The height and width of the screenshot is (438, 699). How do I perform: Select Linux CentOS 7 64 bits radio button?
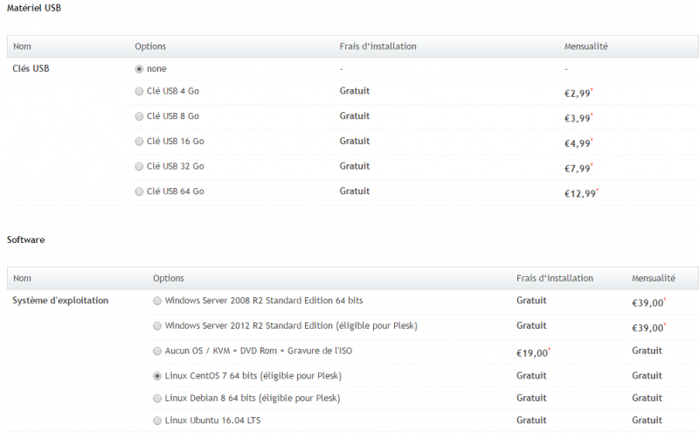coord(157,376)
